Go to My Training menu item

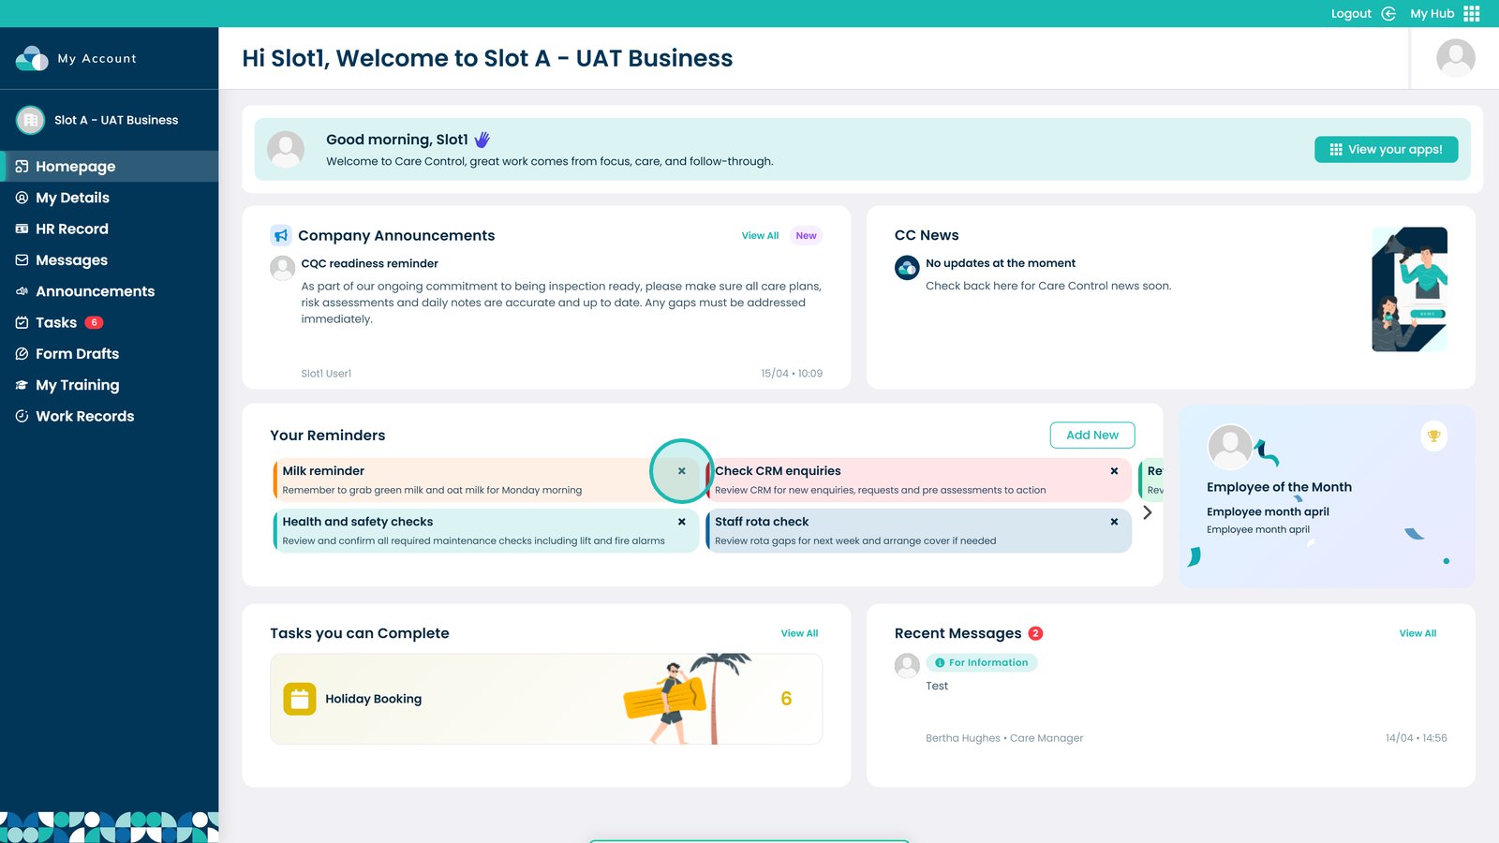click(77, 385)
